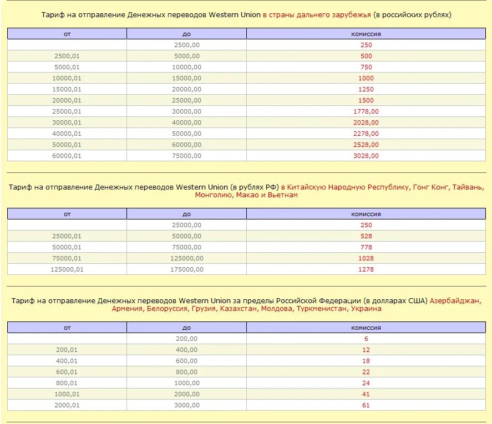
Task: Click the 40000,01 from-amount cell
Action: click(x=67, y=134)
